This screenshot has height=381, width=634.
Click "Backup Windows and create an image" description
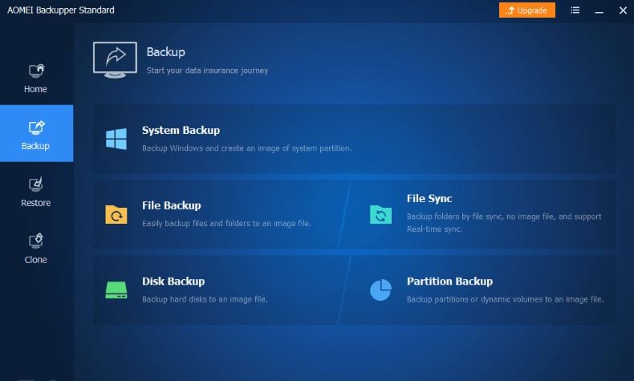[x=246, y=148]
